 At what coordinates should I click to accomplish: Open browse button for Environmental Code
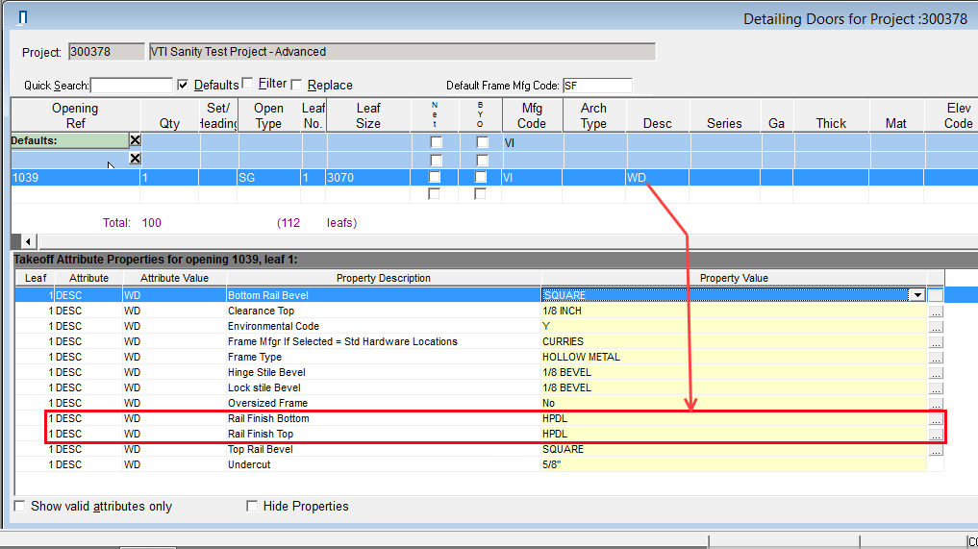click(936, 327)
